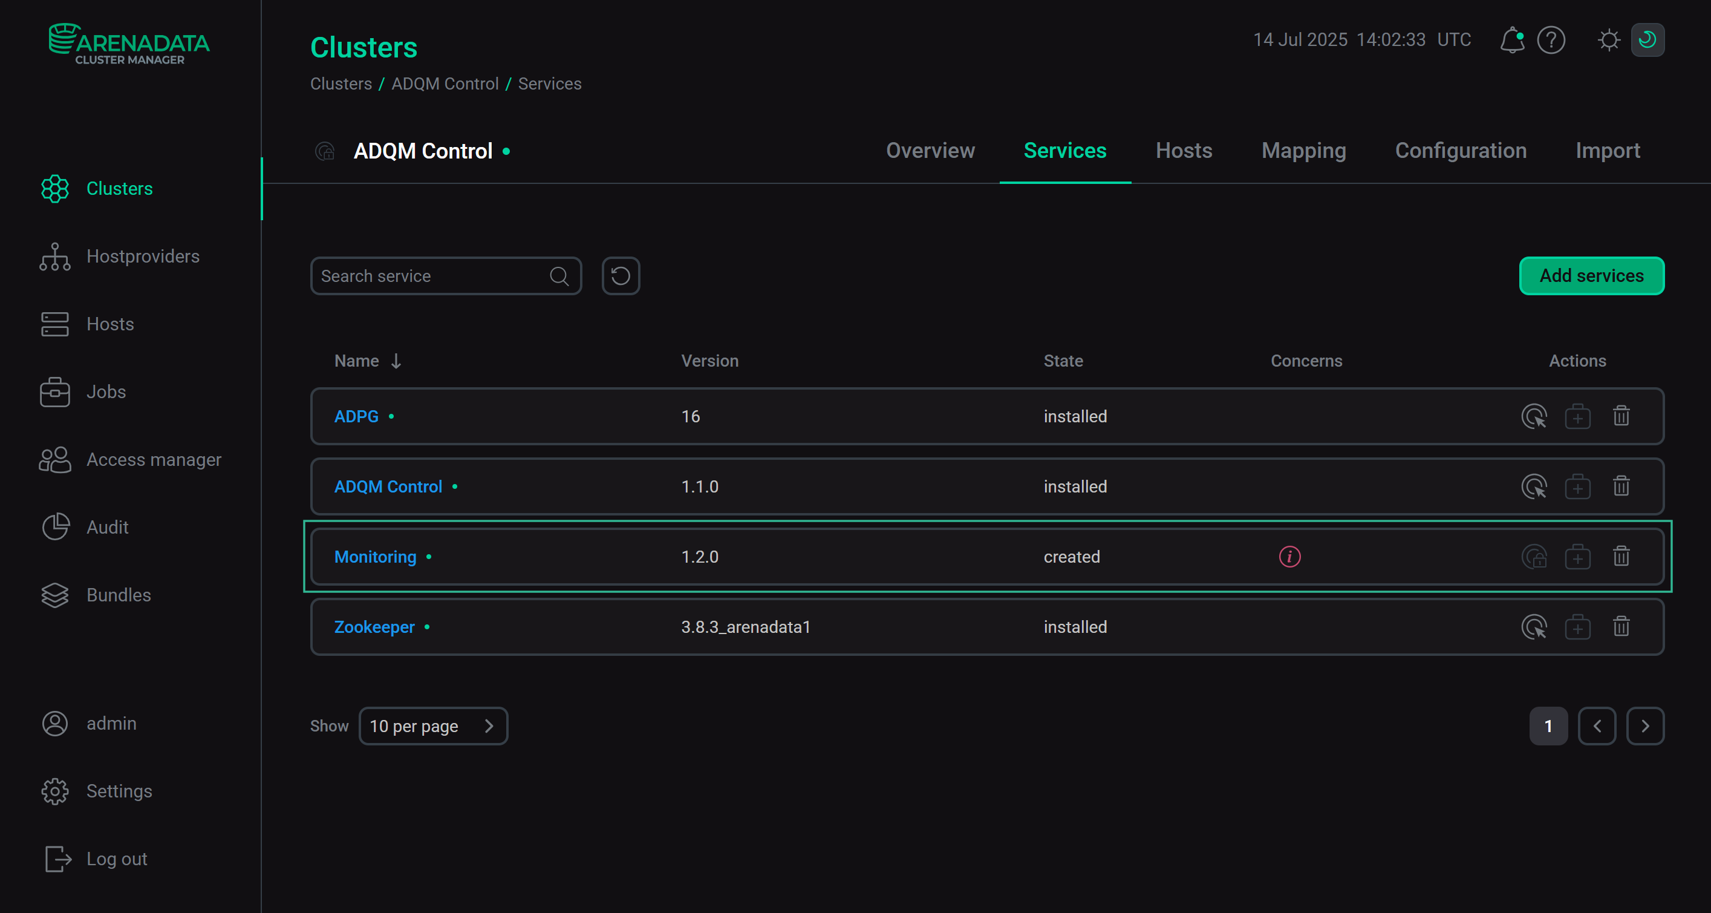Open the Monitoring service link
Screen dimensions: 1711x913
[x=374, y=557]
